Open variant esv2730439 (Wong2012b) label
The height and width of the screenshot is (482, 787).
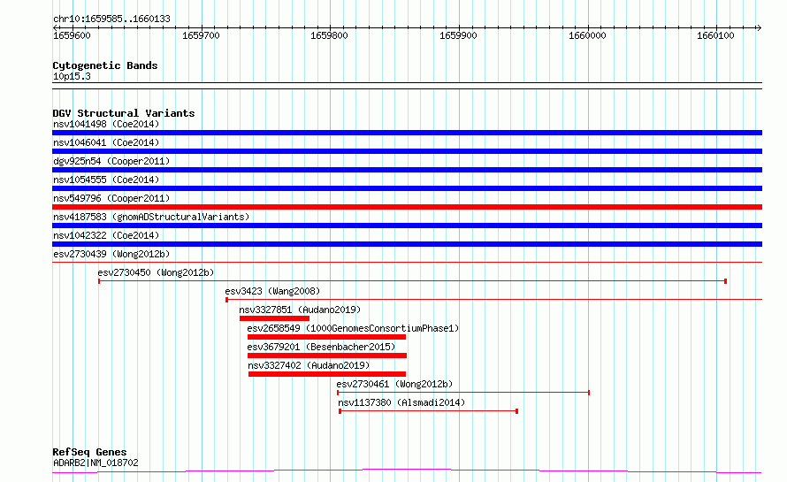coord(111,254)
